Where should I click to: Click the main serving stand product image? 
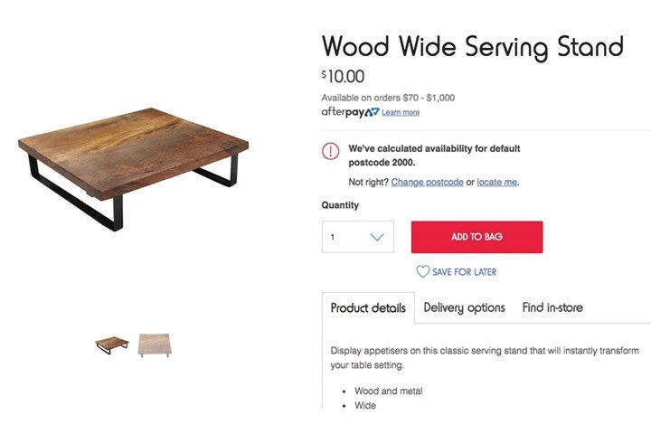(x=136, y=172)
